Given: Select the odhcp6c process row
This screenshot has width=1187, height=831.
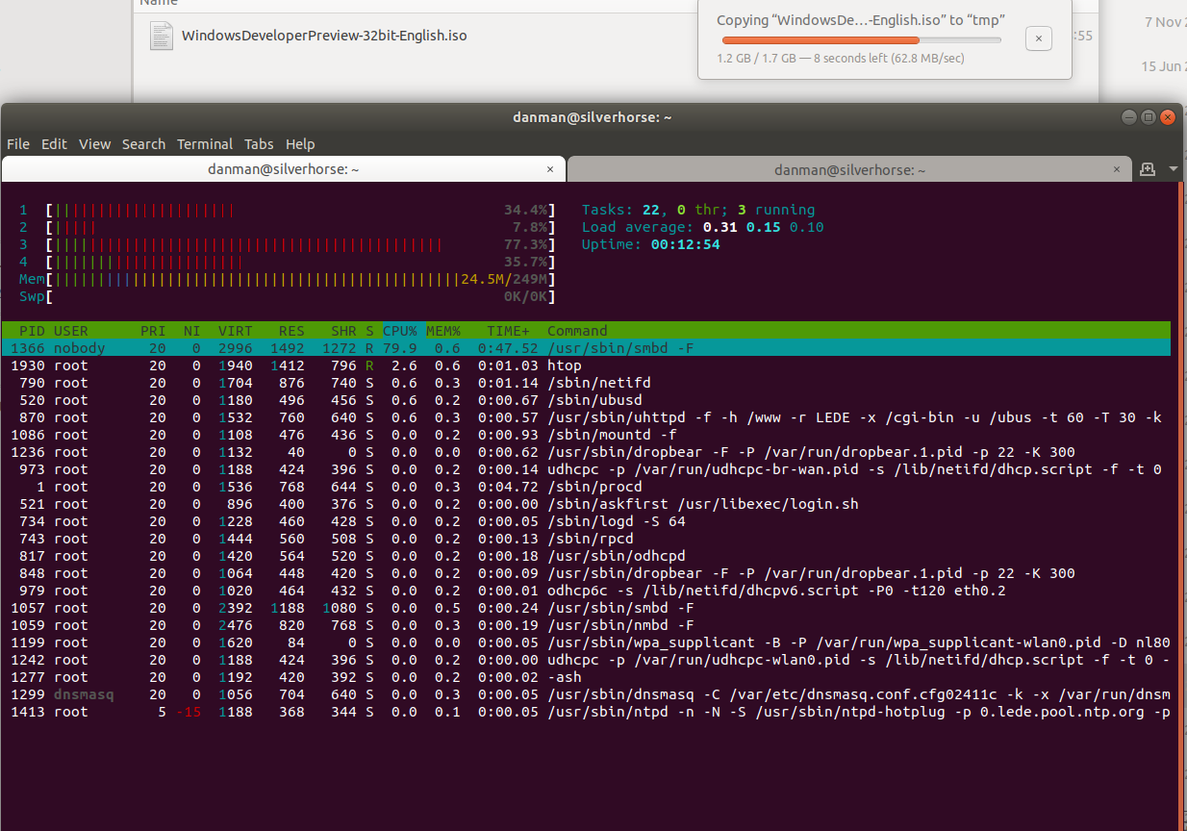Looking at the screenshot, I should click(x=586, y=591).
